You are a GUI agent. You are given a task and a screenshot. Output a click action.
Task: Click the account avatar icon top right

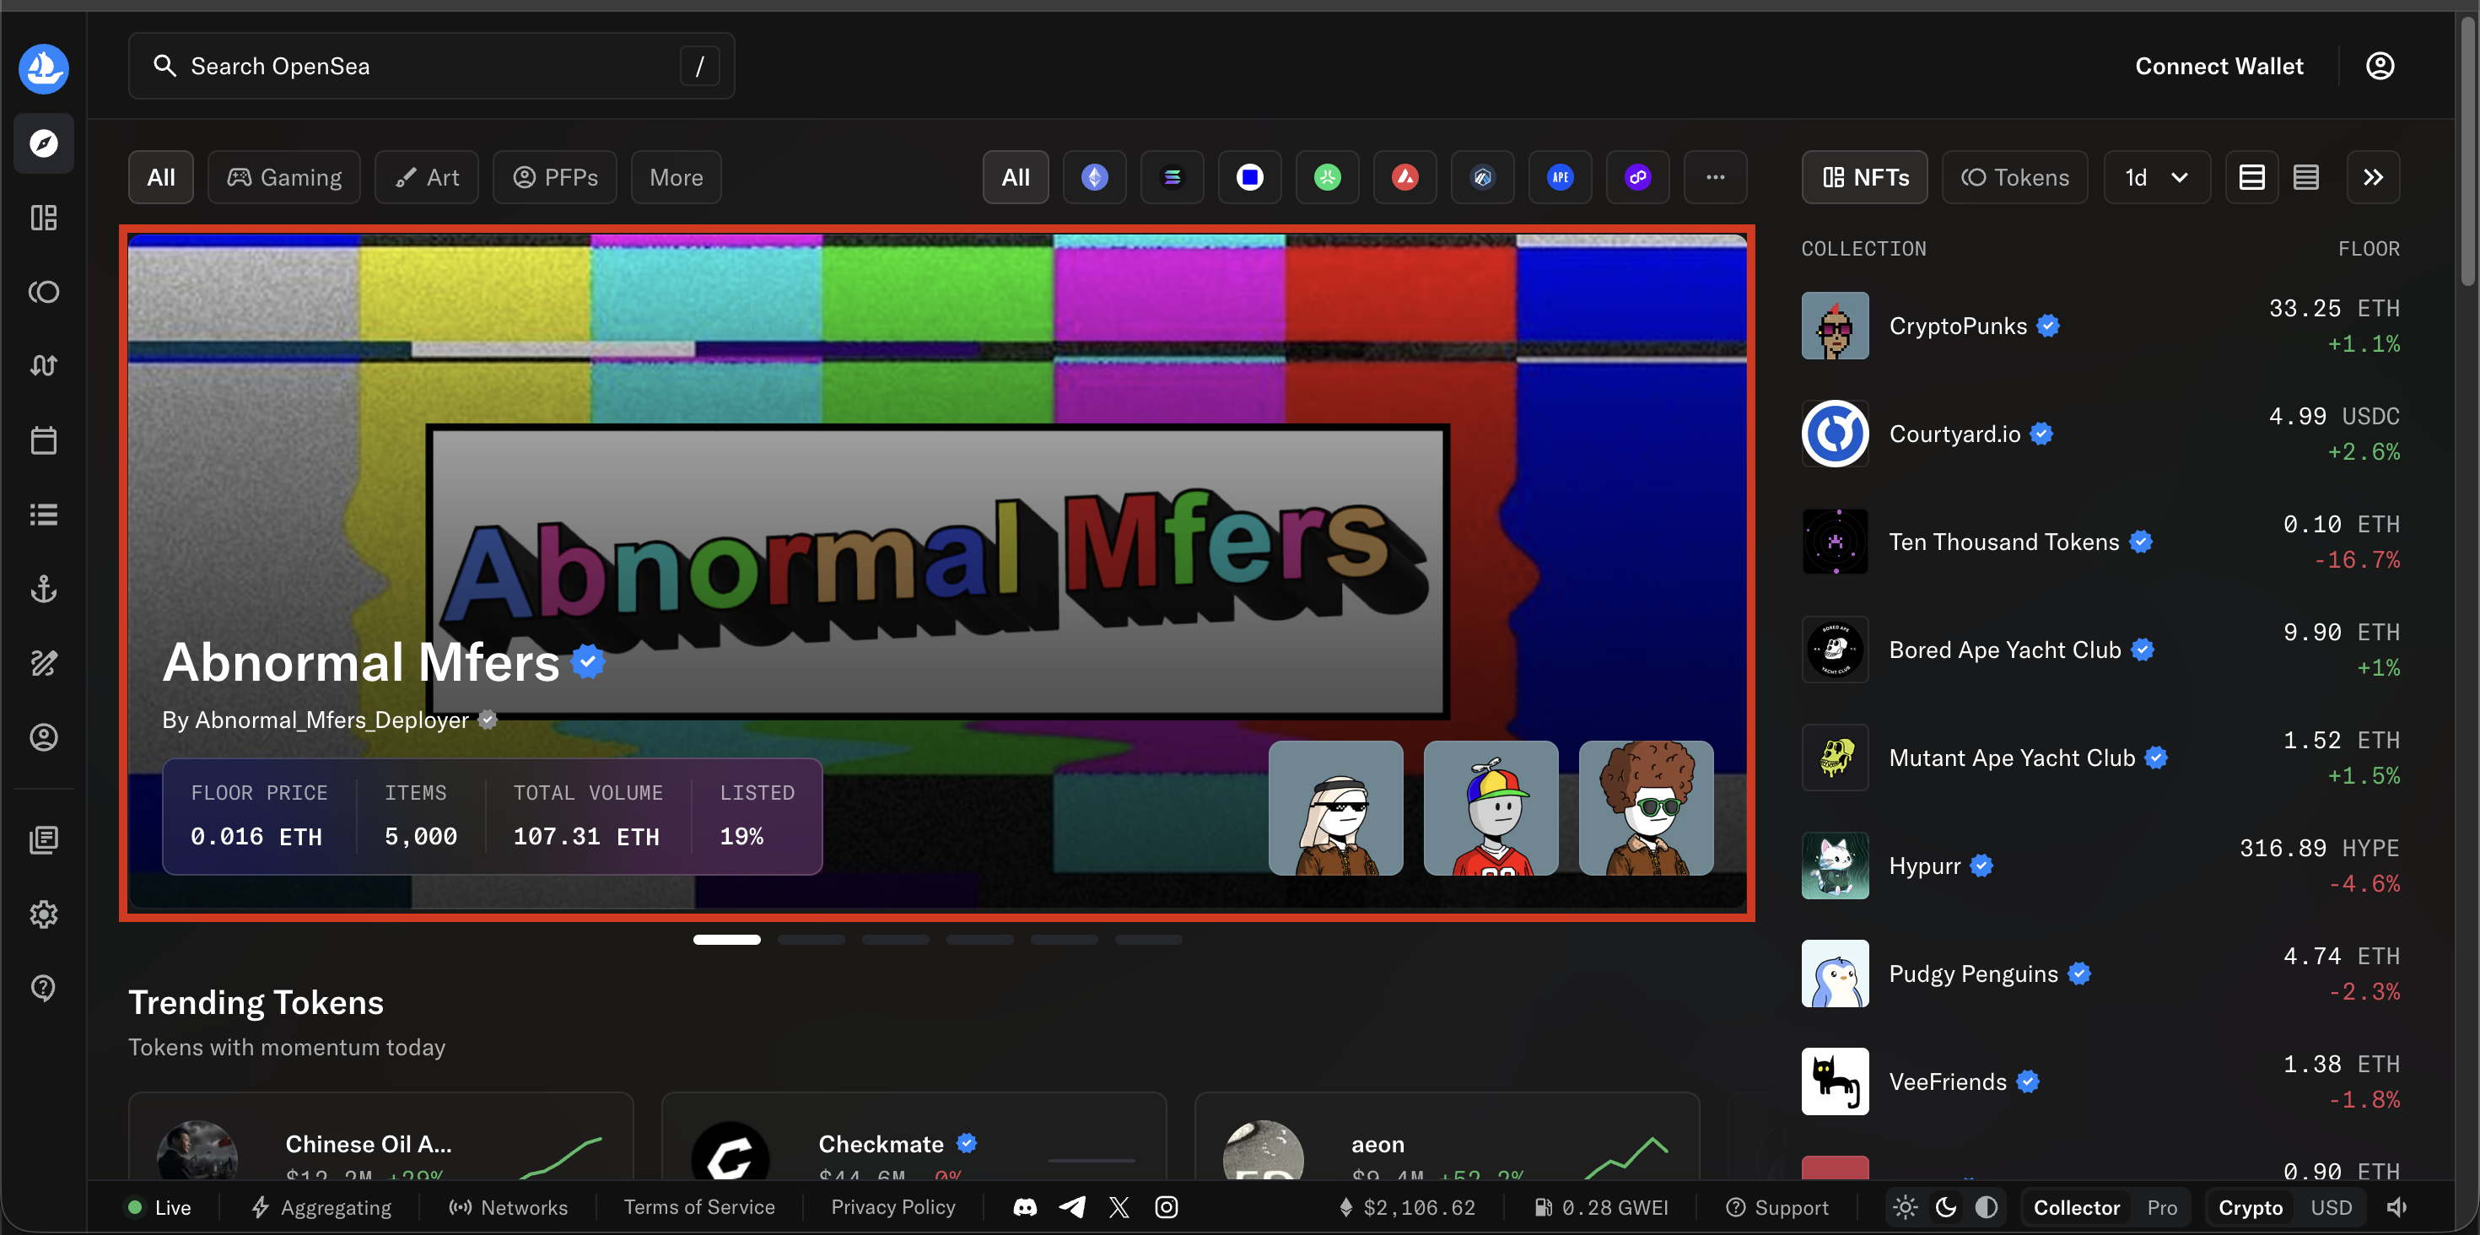point(2379,66)
